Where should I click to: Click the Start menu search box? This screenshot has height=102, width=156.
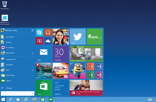tap(18, 93)
